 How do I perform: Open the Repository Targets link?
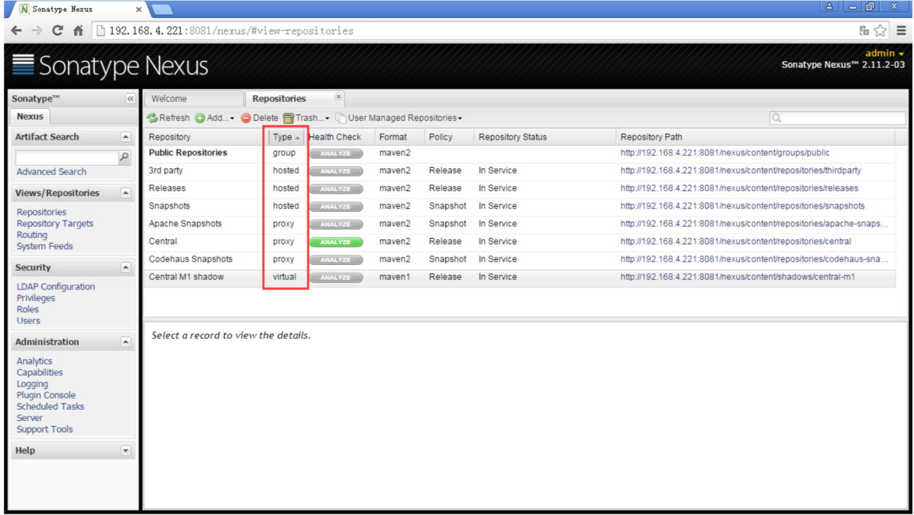[55, 224]
